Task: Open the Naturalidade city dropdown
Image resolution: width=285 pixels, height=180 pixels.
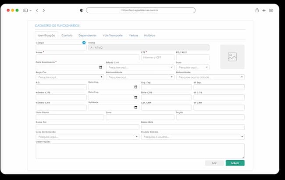Action: 210,77
